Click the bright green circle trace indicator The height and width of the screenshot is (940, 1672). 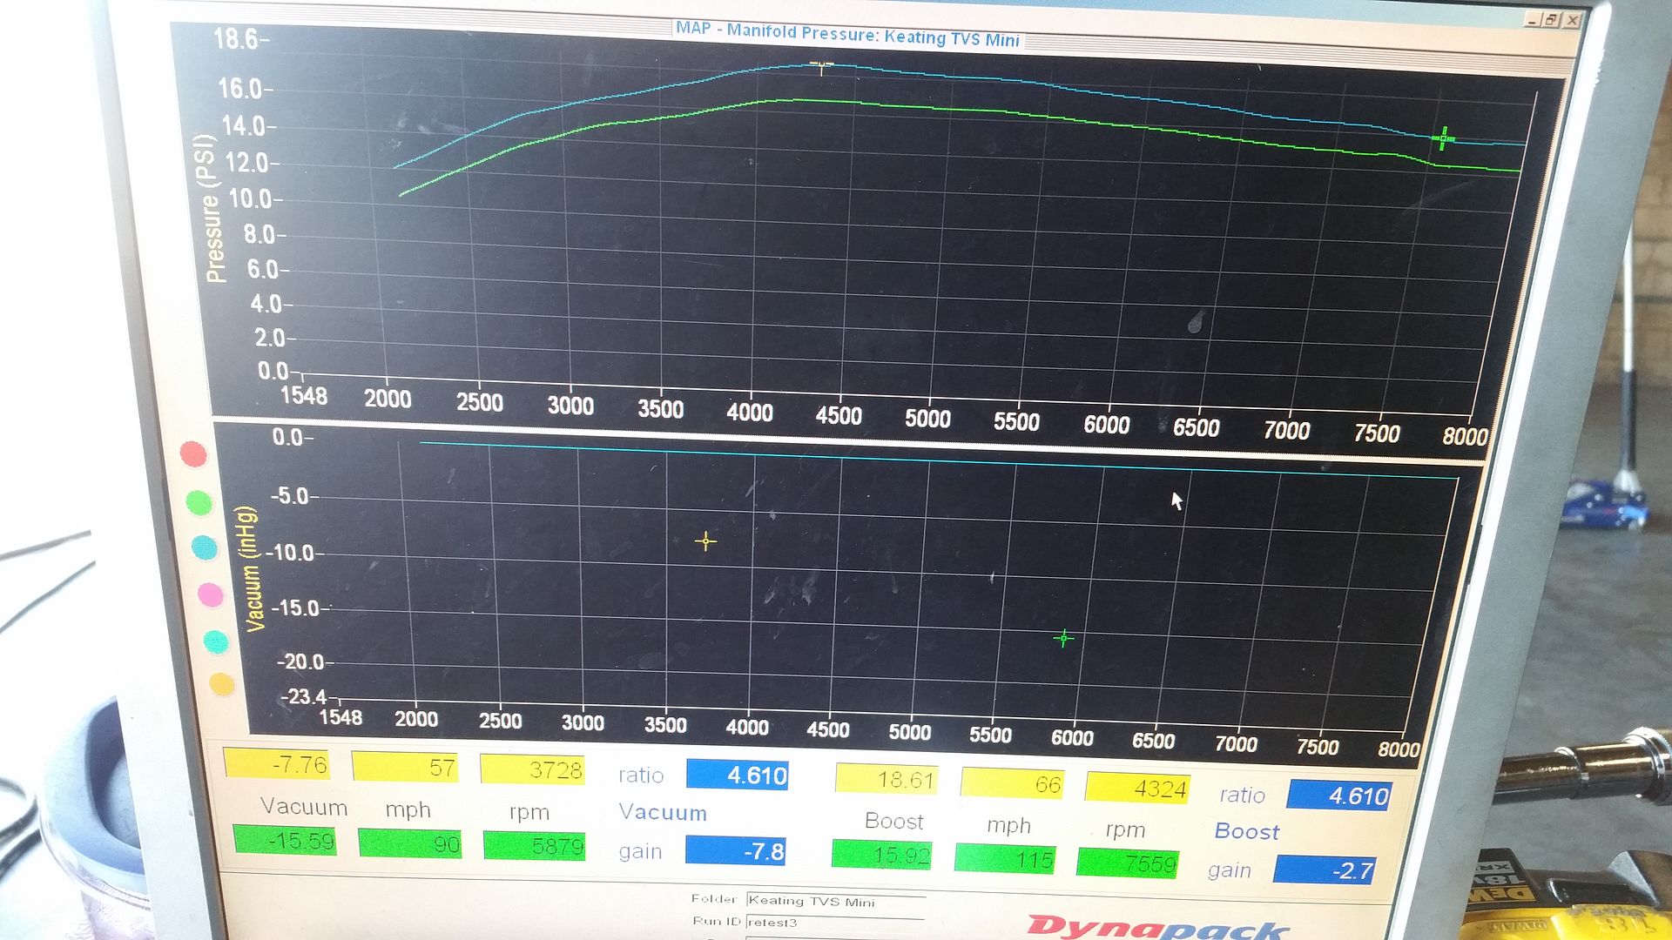[x=199, y=502]
